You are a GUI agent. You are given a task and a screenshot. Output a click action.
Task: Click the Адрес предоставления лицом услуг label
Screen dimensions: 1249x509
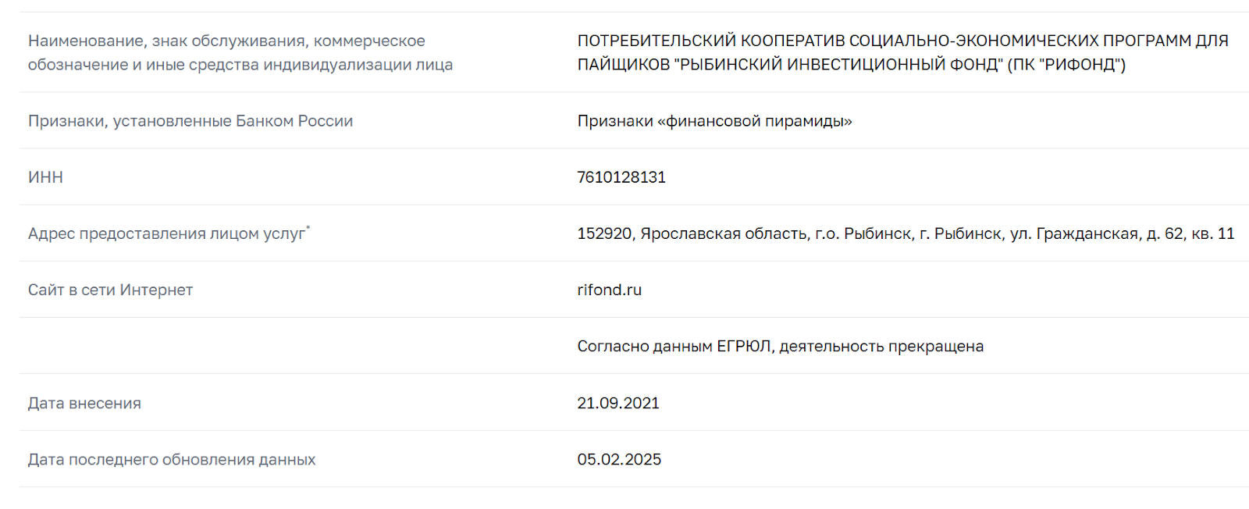pos(166,233)
